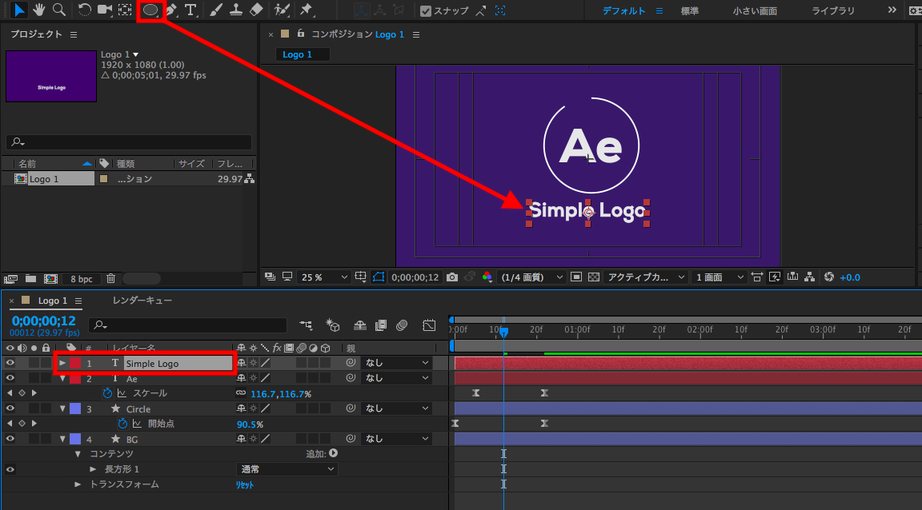Open parent dropdown for Simple Logo layer
Viewport: 922px width, 510px height.
[397, 363]
